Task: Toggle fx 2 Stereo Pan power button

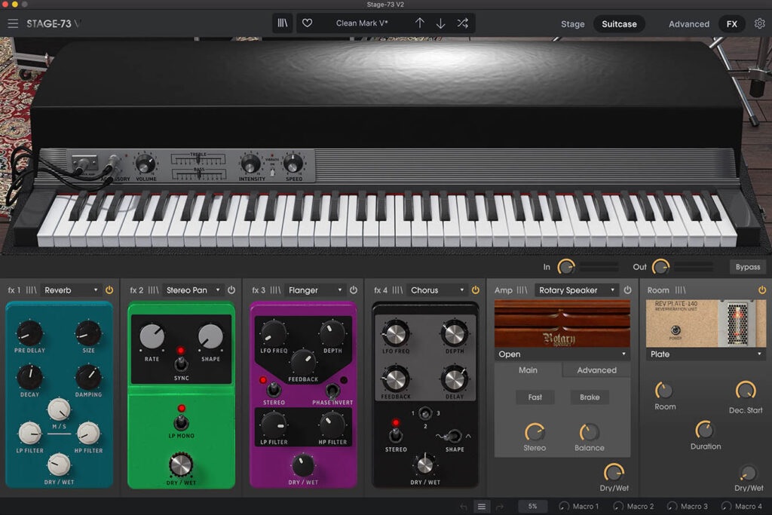Action: point(231,290)
